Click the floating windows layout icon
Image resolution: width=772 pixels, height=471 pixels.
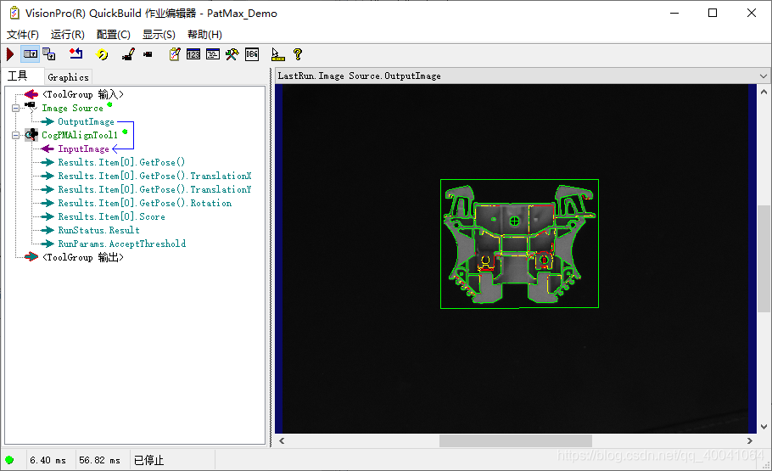pyautogui.click(x=48, y=54)
